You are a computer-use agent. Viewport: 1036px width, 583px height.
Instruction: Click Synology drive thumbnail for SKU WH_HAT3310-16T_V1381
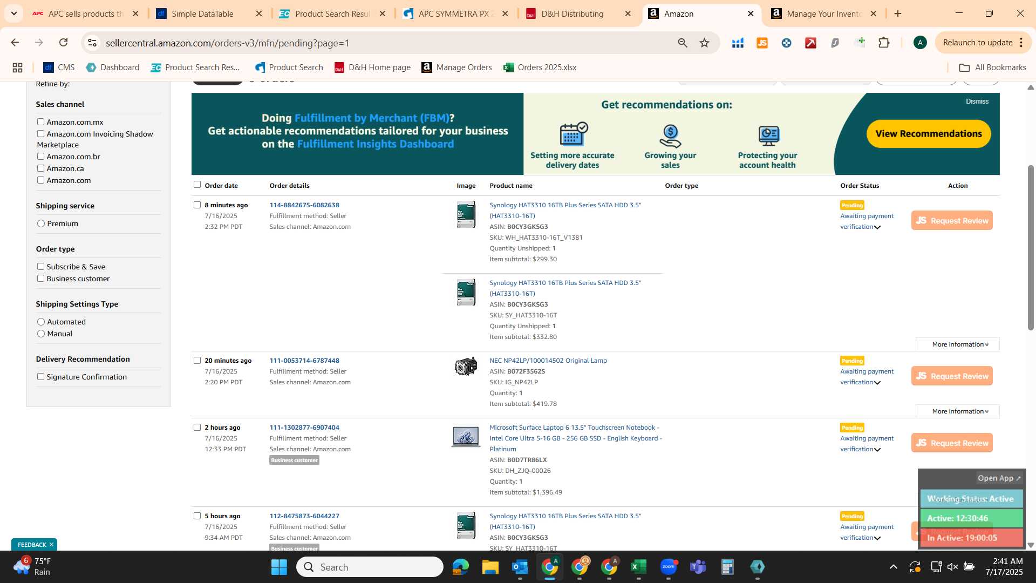tap(466, 214)
